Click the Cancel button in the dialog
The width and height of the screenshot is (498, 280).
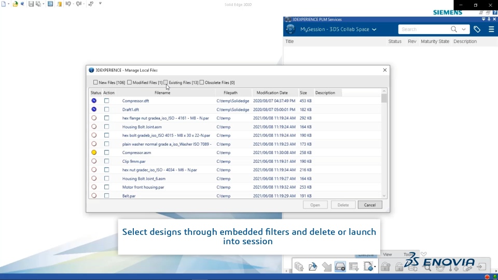[370, 205]
